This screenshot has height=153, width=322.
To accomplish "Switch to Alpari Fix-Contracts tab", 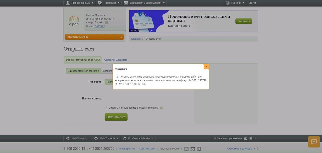I will tap(116, 60).
